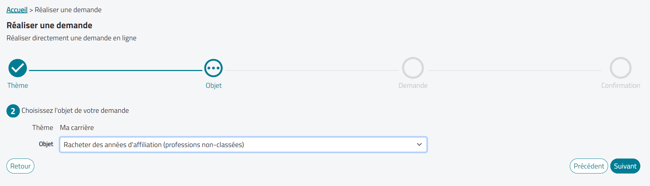Select the Confirmation step label

pyautogui.click(x=621, y=85)
